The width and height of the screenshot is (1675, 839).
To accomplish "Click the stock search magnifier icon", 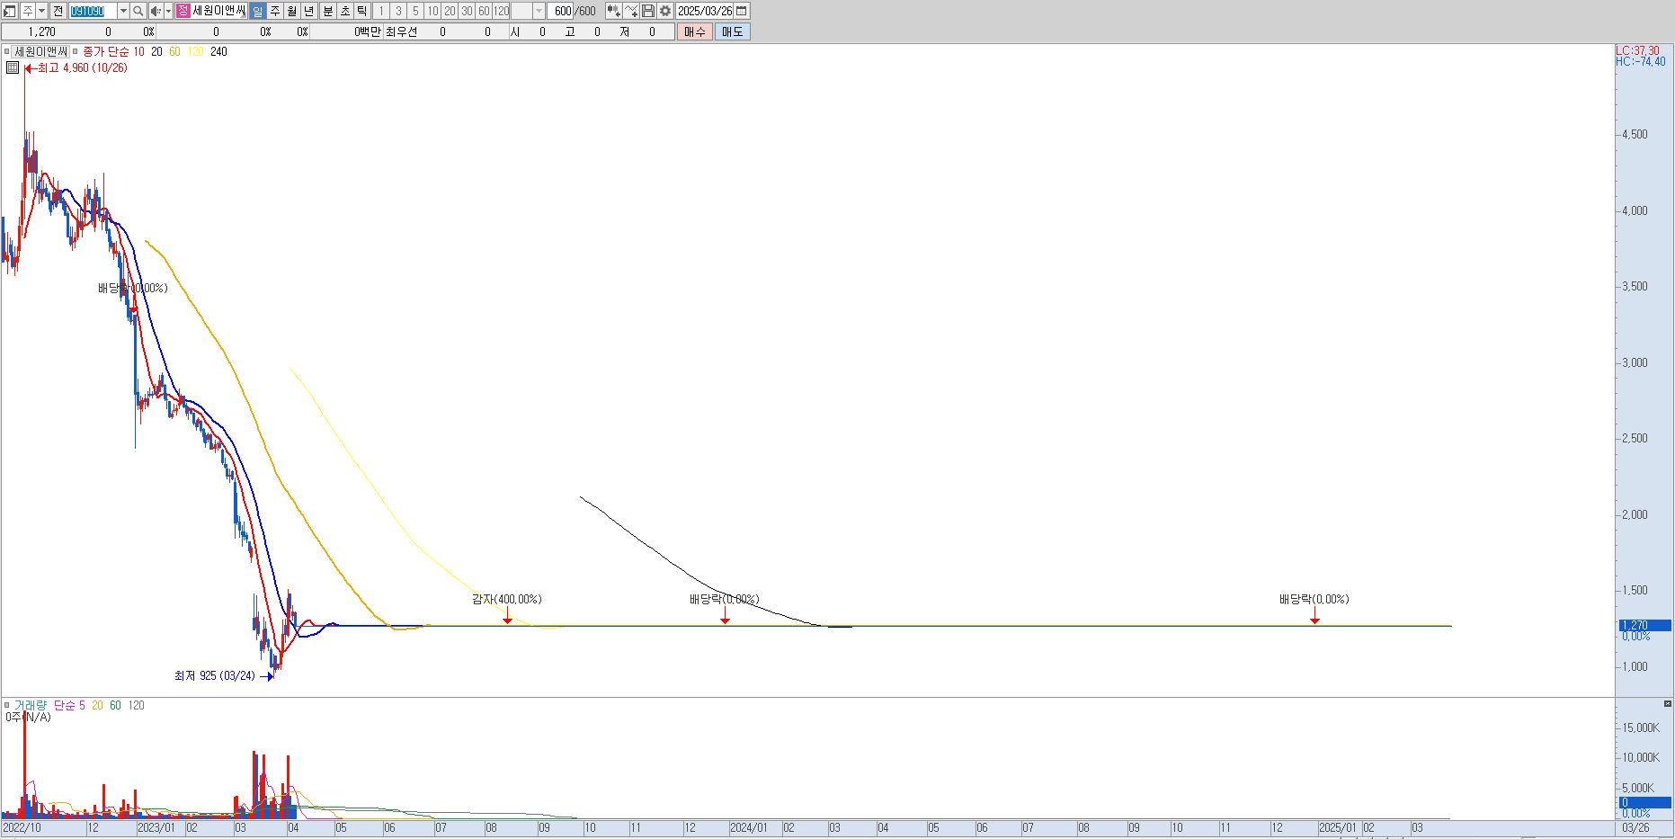I will tap(138, 11).
